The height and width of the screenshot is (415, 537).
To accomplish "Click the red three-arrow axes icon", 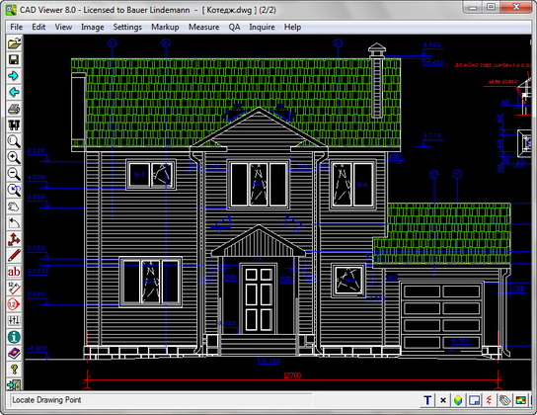I will pyautogui.click(x=14, y=239).
